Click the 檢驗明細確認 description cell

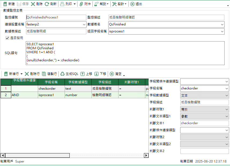tap(105, 95)
